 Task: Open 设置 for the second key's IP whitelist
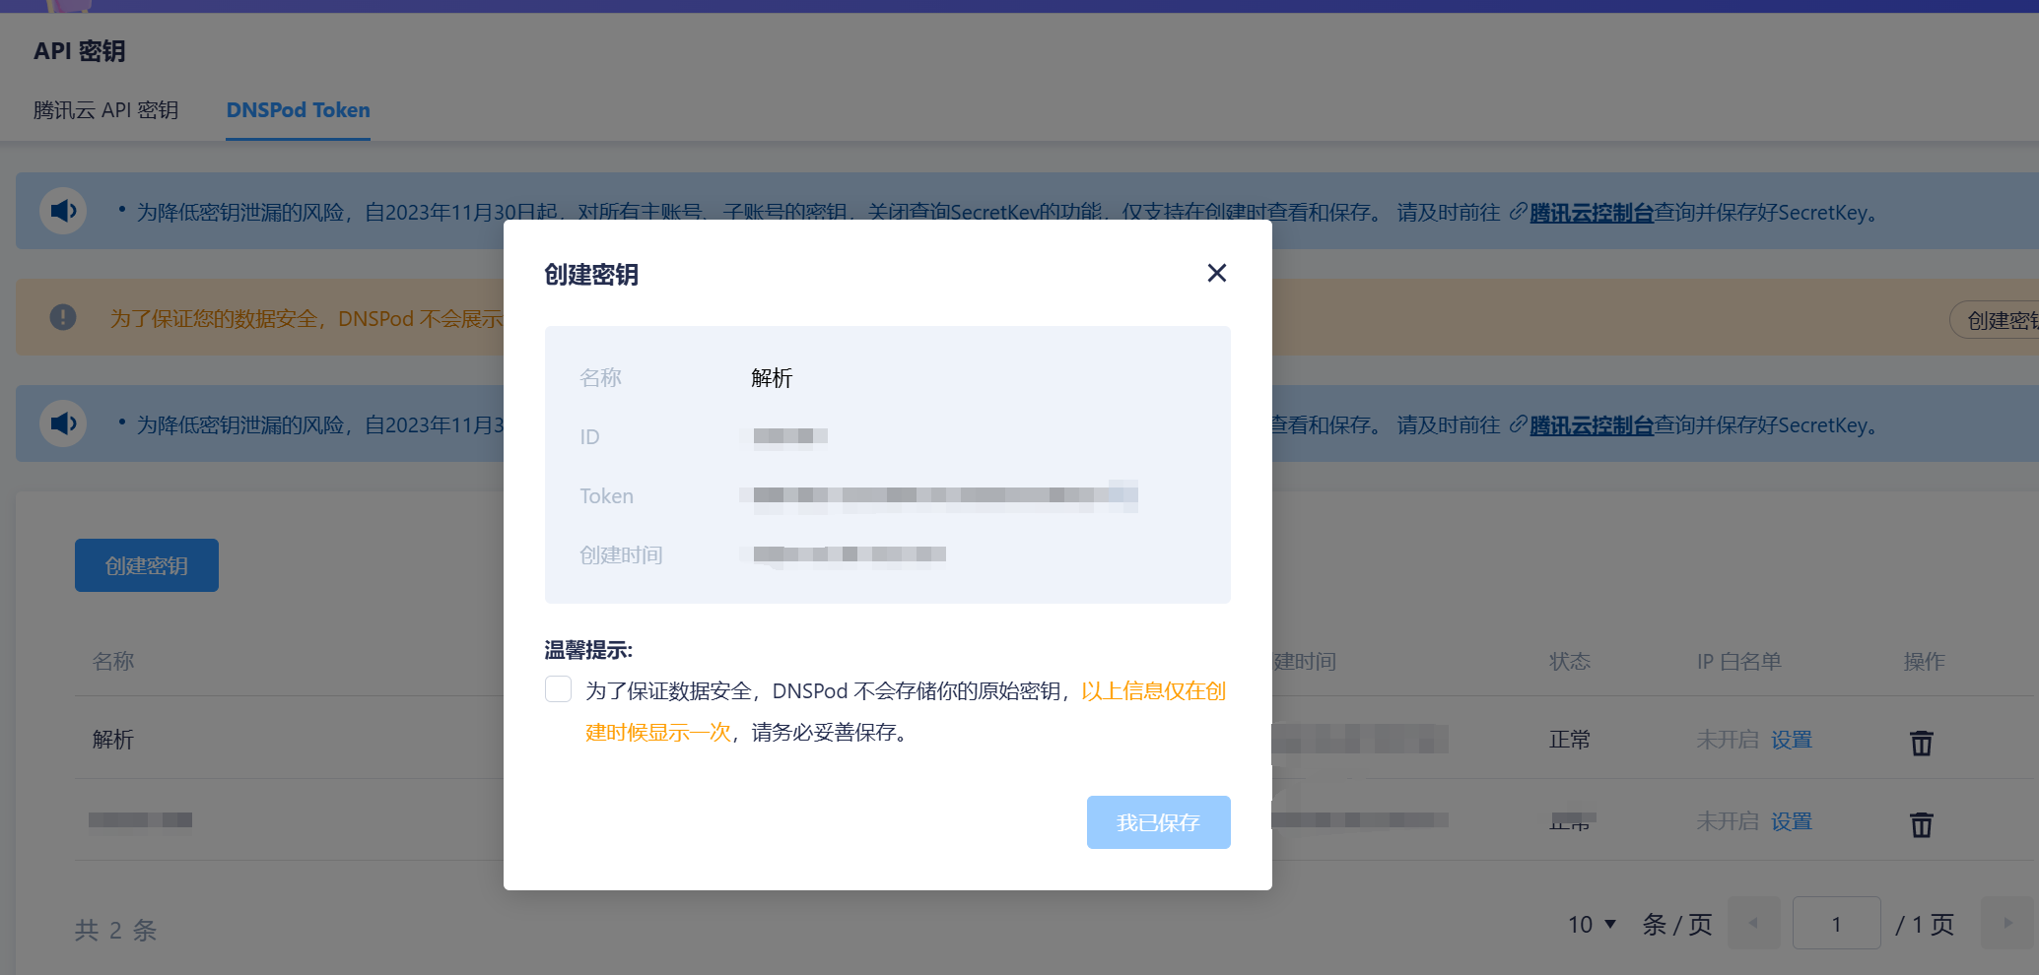click(x=1791, y=820)
